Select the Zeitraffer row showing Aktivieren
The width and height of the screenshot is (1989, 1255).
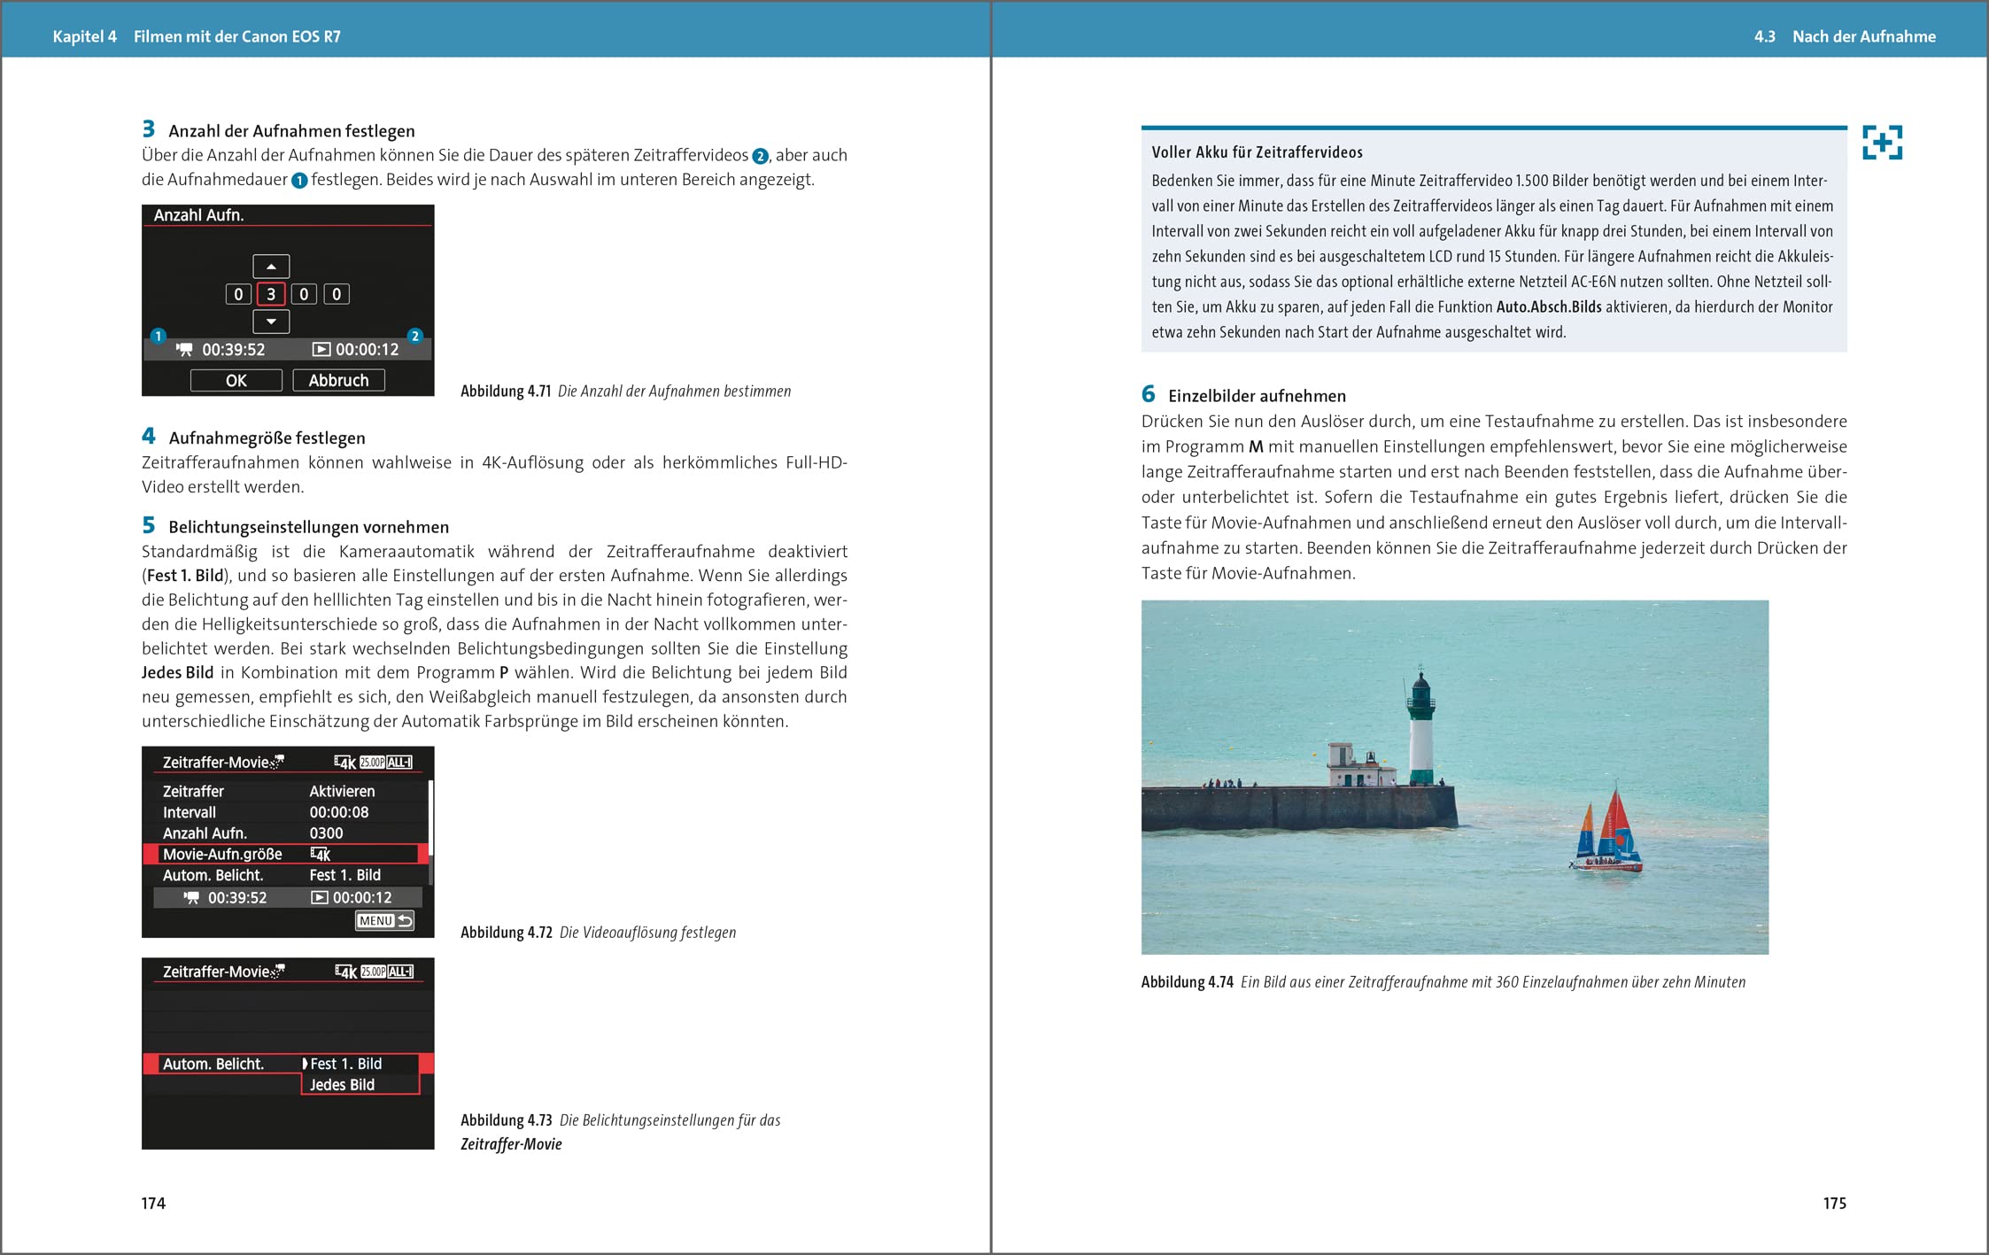[285, 791]
